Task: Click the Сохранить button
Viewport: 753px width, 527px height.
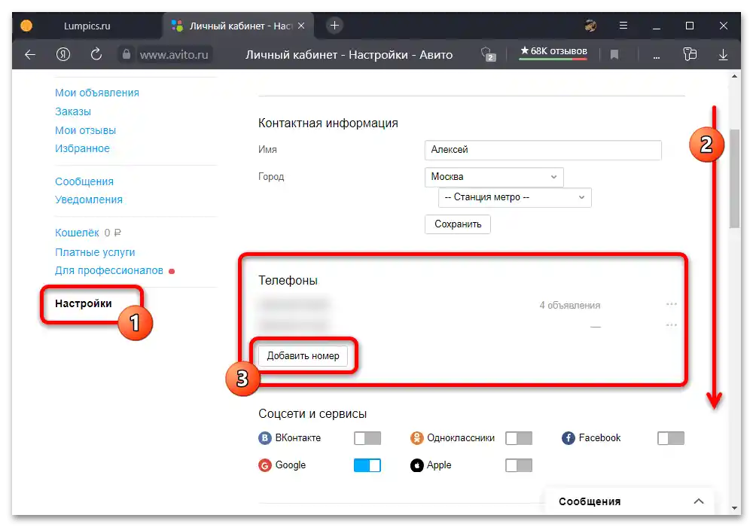Action: pos(457,224)
